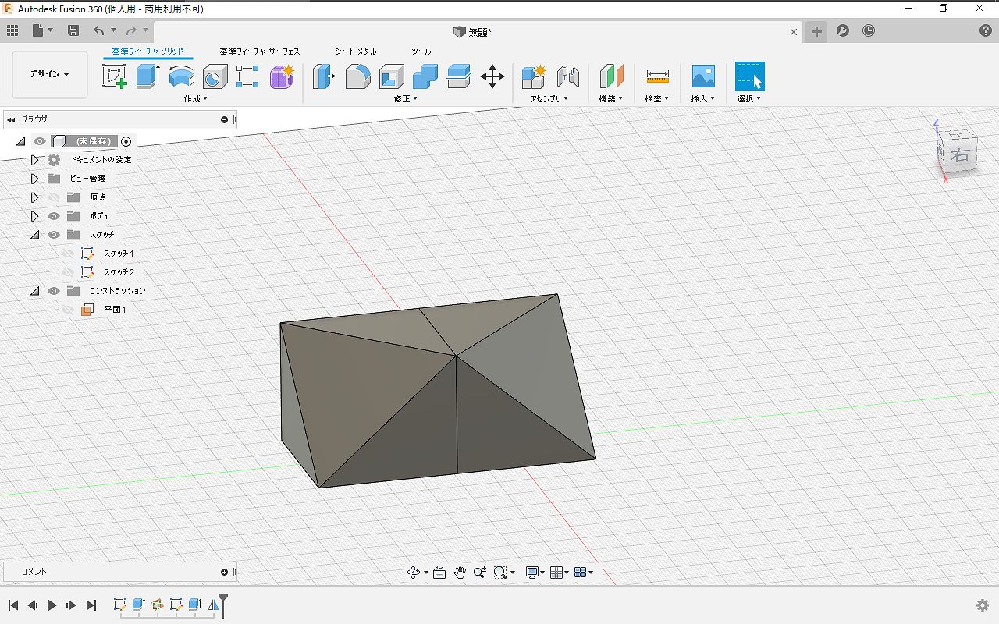The image size is (999, 624).
Task: Select the Create Form tool
Action: point(282,76)
